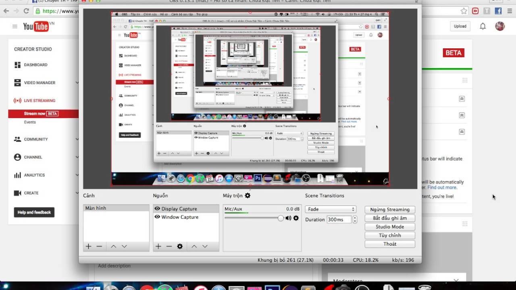Expand the Channel section
This screenshot has width=516, height=290.
[77, 157]
